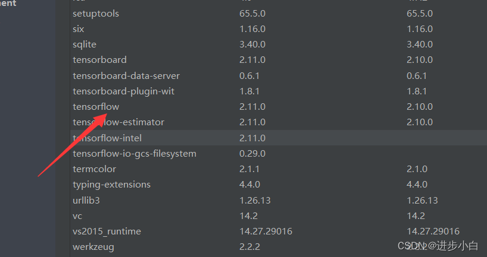Click vs2015_runtime installed version 14.27.29016
The image size is (487, 257).
click(x=266, y=231)
